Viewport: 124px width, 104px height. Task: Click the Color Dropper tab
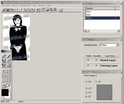pyautogui.click(x=89, y=75)
